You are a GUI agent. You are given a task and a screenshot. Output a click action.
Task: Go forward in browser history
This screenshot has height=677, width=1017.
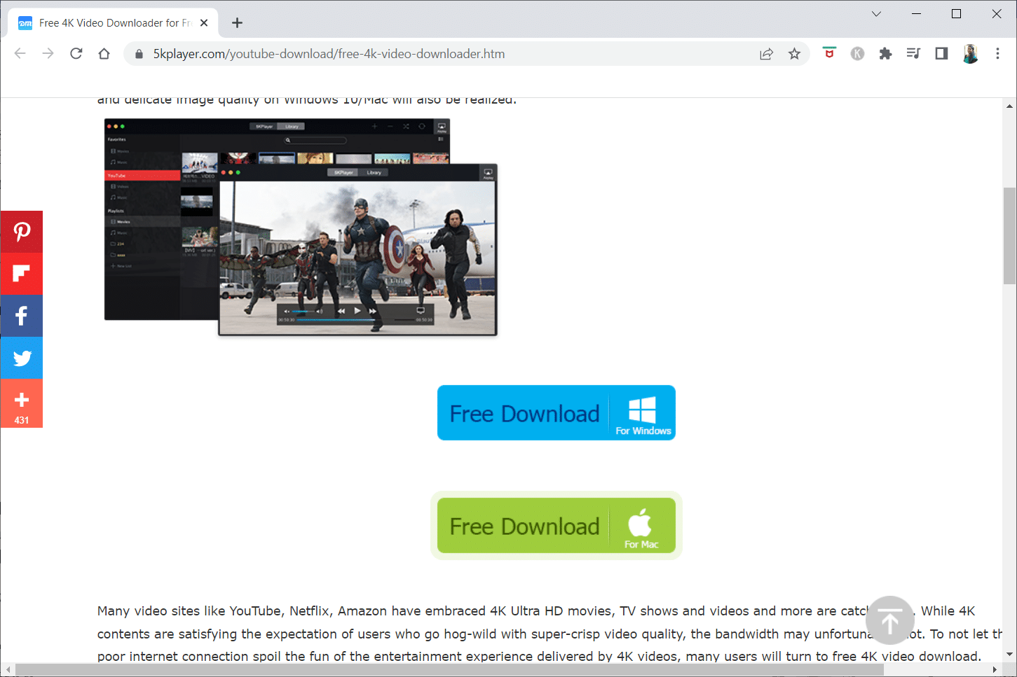pos(48,54)
